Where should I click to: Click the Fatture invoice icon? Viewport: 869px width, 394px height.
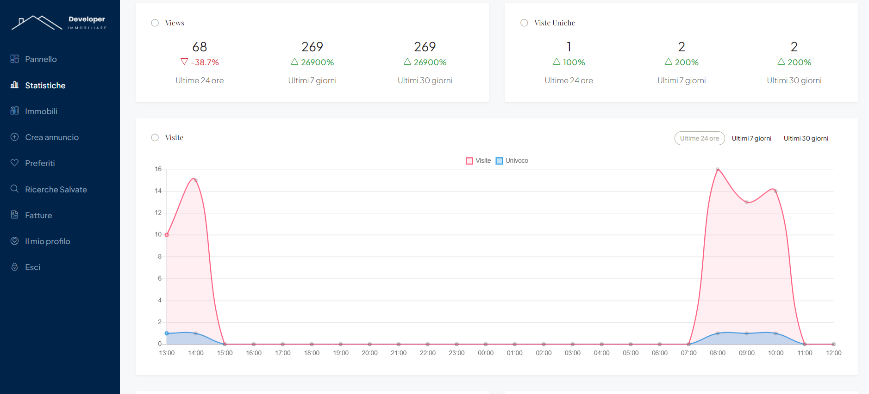tap(14, 215)
